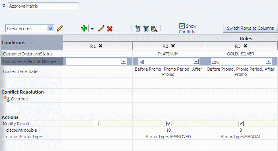
Task: Edit the ApprovalMatrix name field
Action: click(x=43, y=6)
